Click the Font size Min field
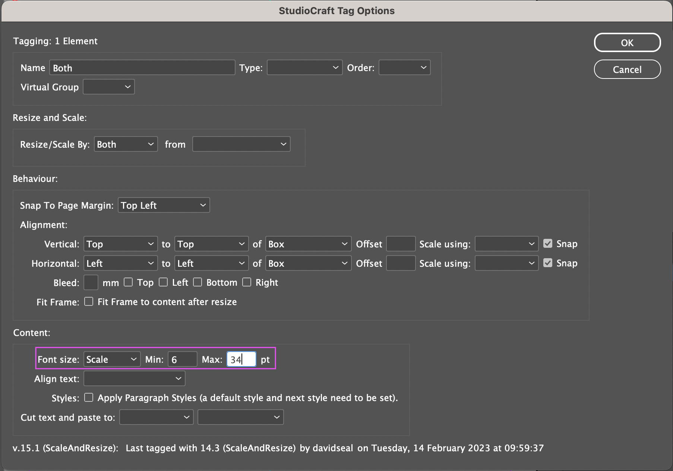 pyautogui.click(x=182, y=359)
